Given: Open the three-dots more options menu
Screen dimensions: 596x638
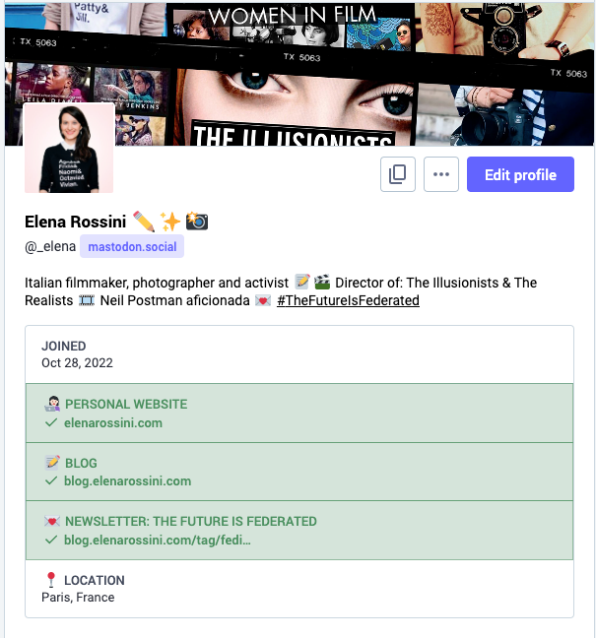Looking at the screenshot, I should 441,174.
